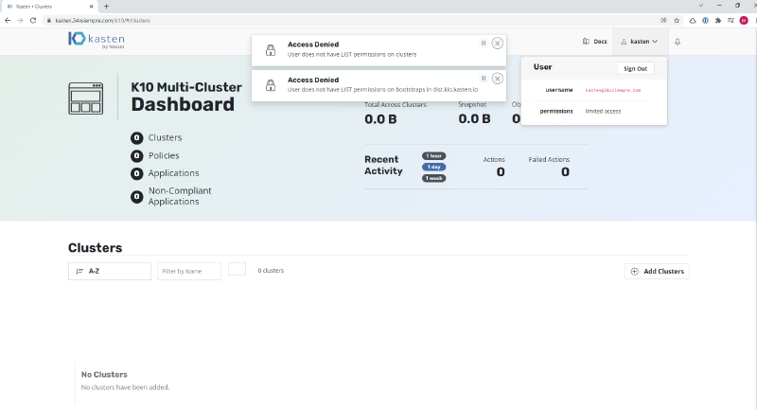Select the username email in the User panel
Viewport: 757px width, 410px height.
612,90
